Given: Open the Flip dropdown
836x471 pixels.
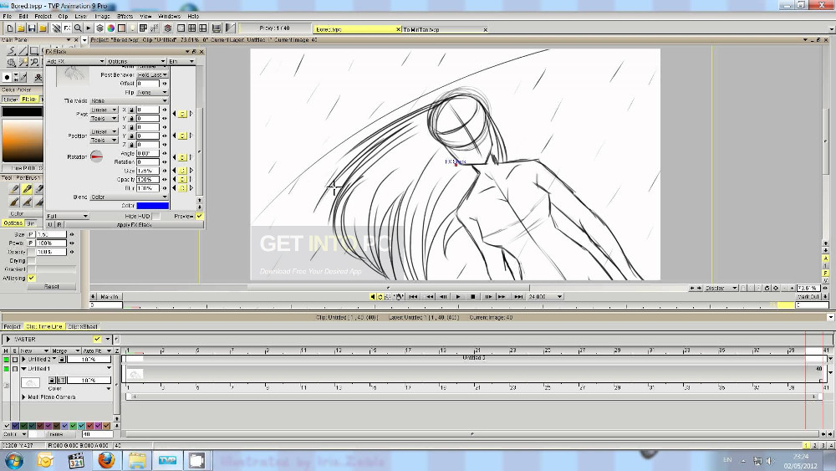Looking at the screenshot, I should tap(152, 92).
